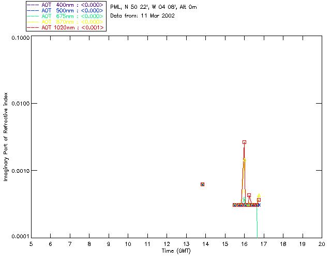Click the AOT 675nm legend entry

65,16
